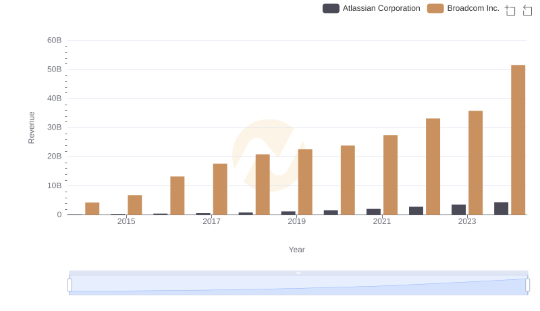Click the Broadcom Inc. brown legend swatch
540x311 pixels.
coord(435,8)
